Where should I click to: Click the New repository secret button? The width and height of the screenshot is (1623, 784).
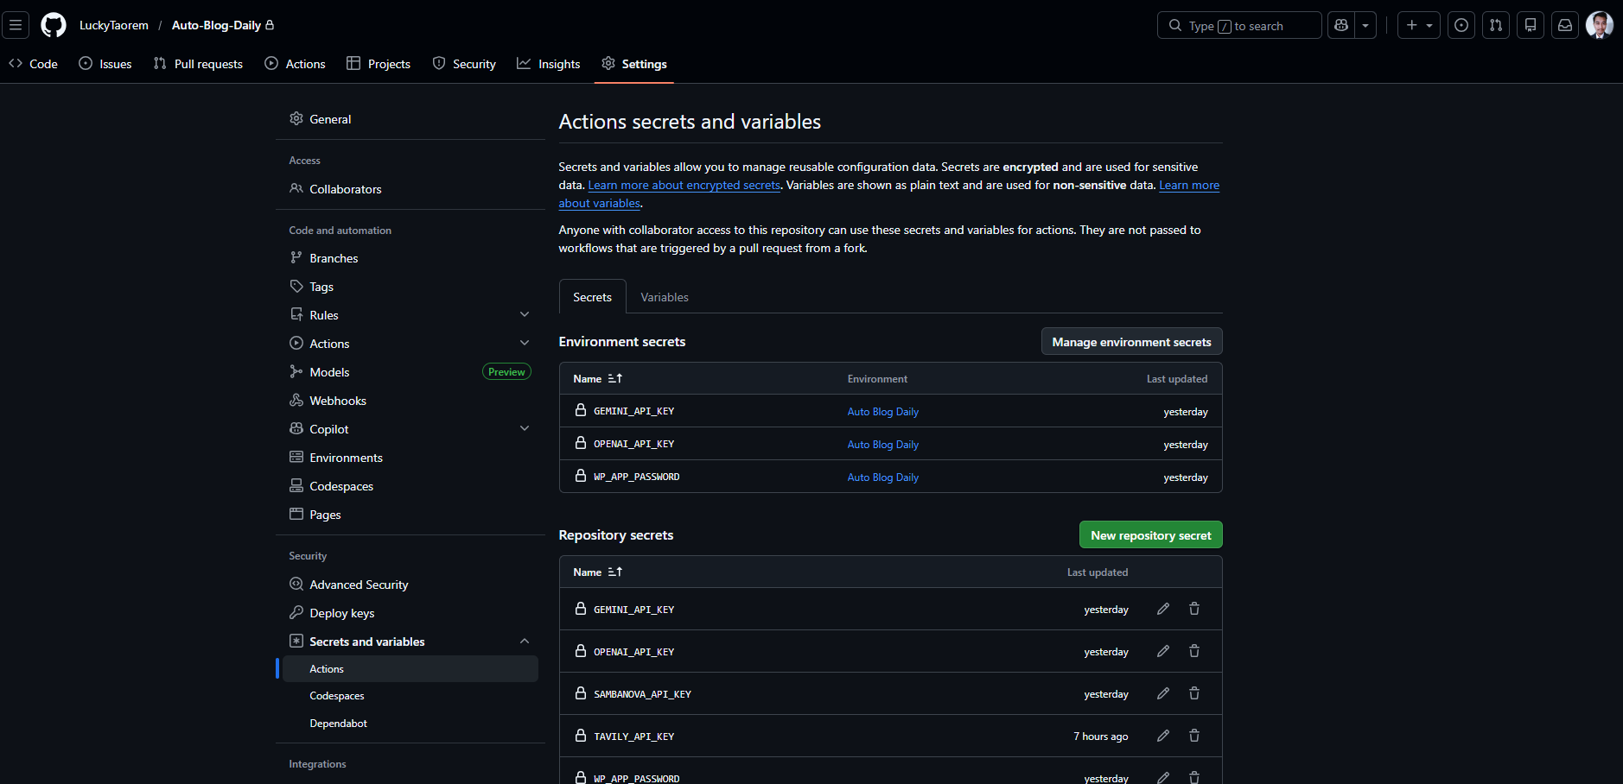click(1150, 534)
